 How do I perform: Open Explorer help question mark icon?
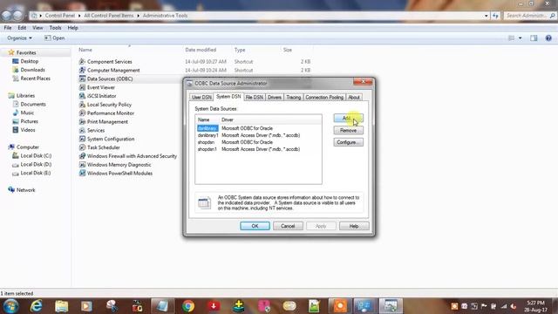click(x=548, y=38)
